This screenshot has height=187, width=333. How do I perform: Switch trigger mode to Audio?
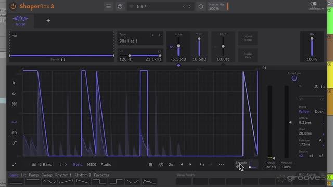pyautogui.click(x=106, y=164)
